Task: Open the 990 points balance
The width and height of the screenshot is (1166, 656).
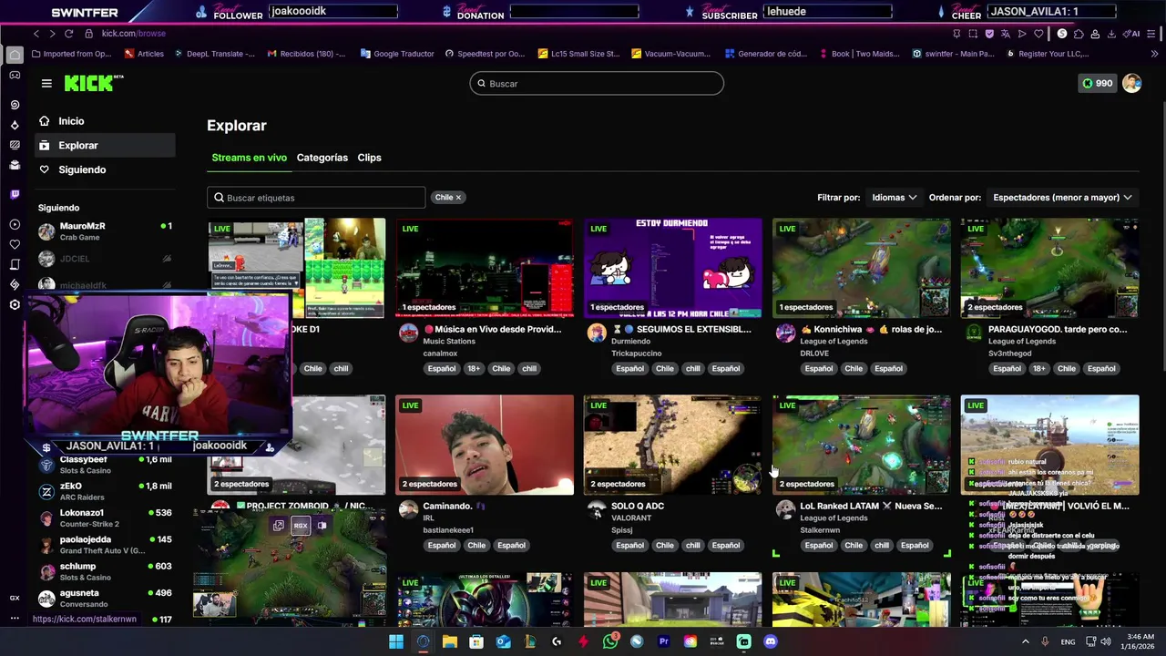Action: pyautogui.click(x=1098, y=84)
